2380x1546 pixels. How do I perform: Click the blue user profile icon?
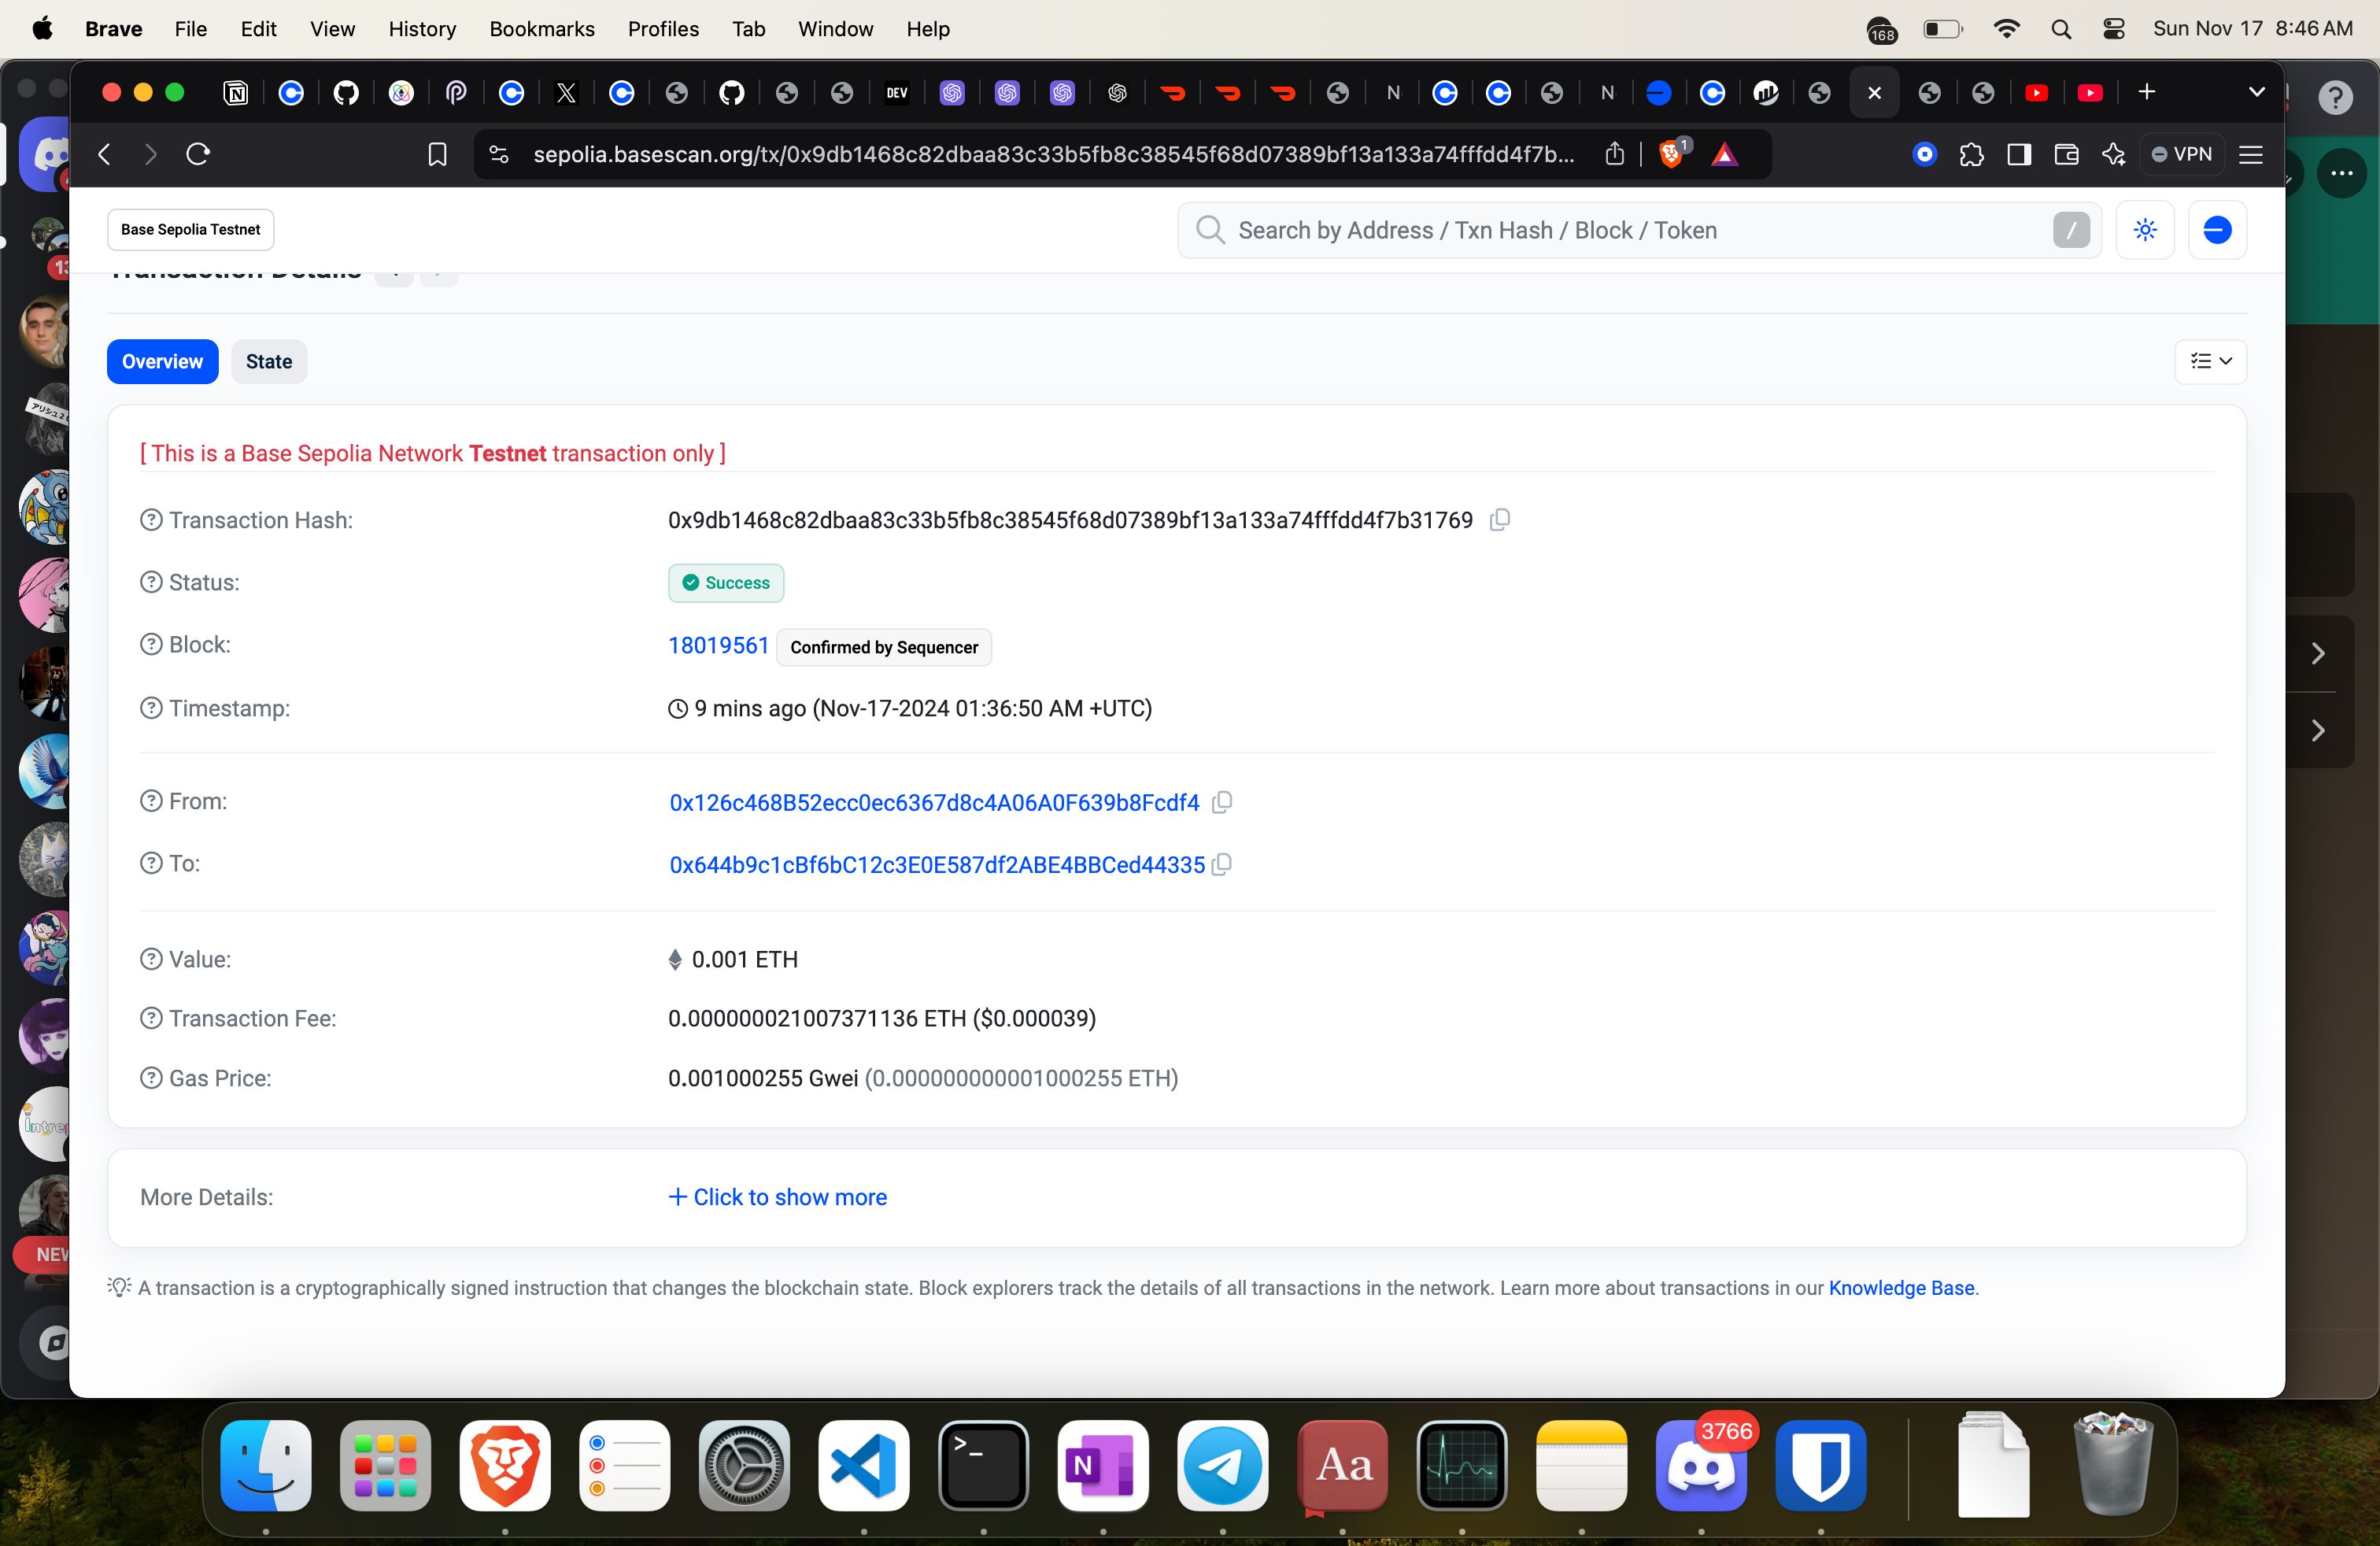(2217, 229)
